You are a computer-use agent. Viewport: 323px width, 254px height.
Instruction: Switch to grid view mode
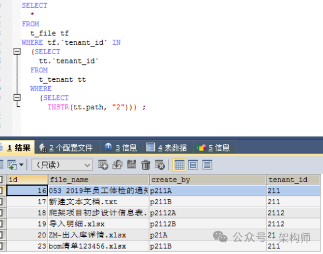click(x=179, y=165)
